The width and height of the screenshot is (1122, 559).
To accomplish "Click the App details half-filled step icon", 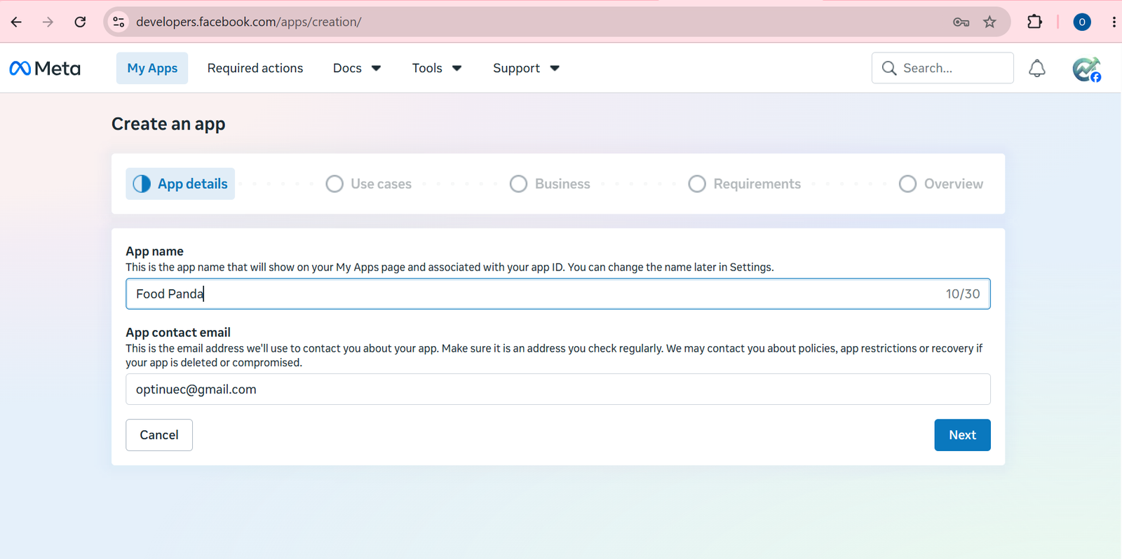I will point(142,184).
